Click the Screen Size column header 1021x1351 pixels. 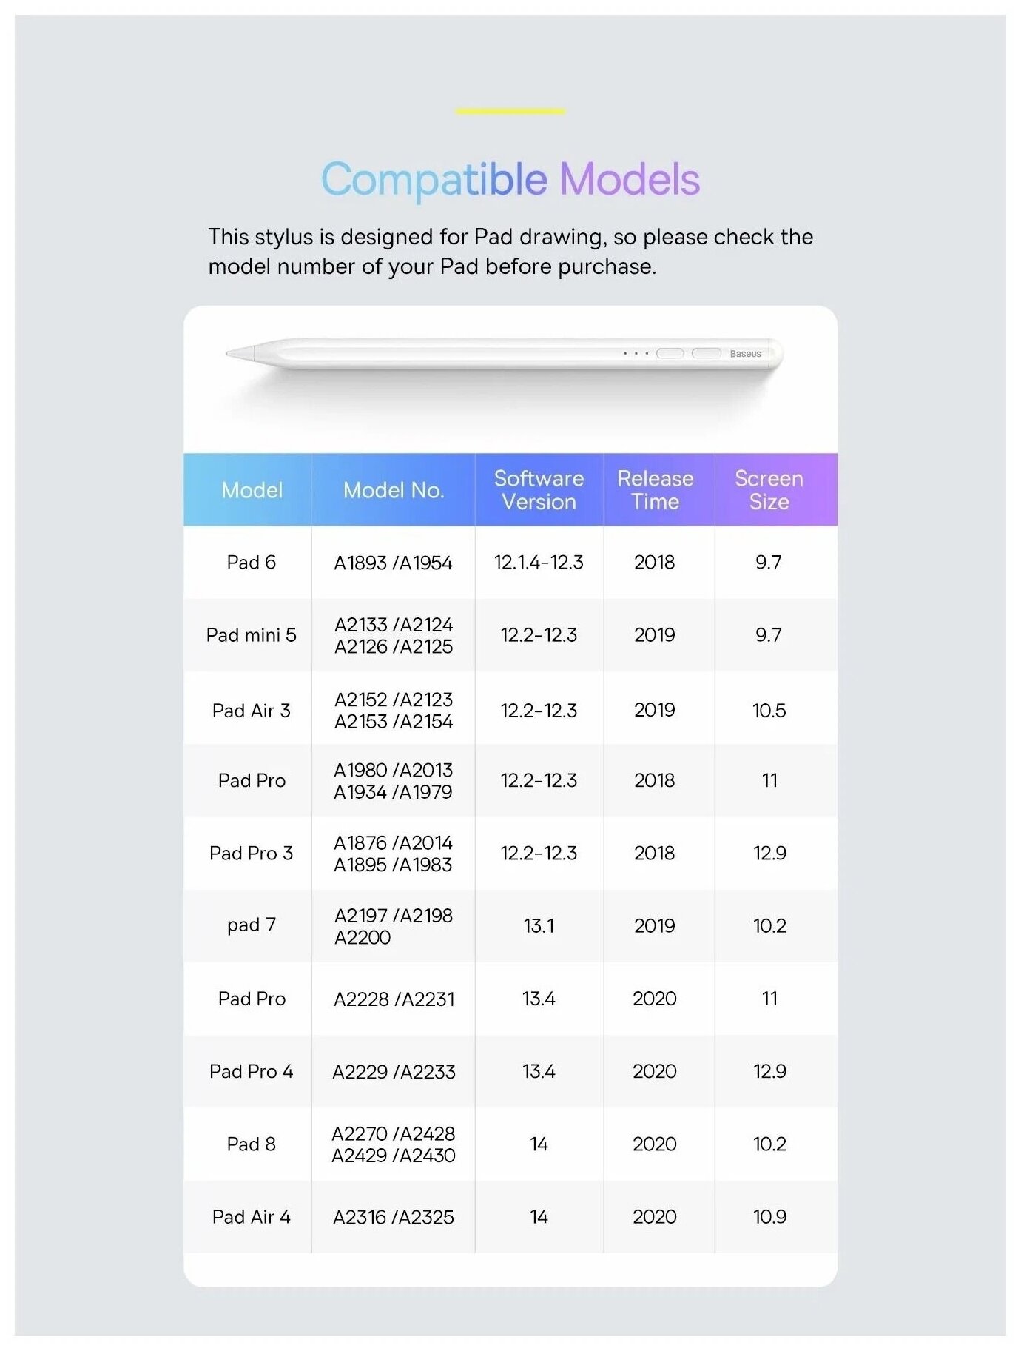point(769,490)
